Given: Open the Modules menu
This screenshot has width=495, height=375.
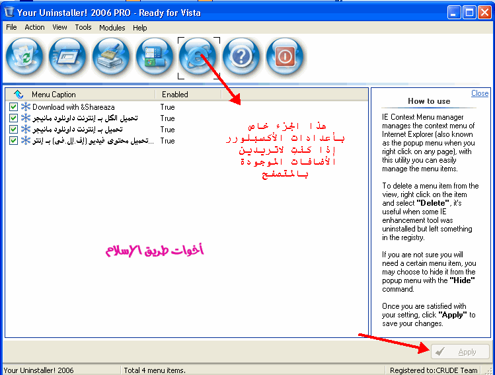Looking at the screenshot, I should tap(112, 28).
